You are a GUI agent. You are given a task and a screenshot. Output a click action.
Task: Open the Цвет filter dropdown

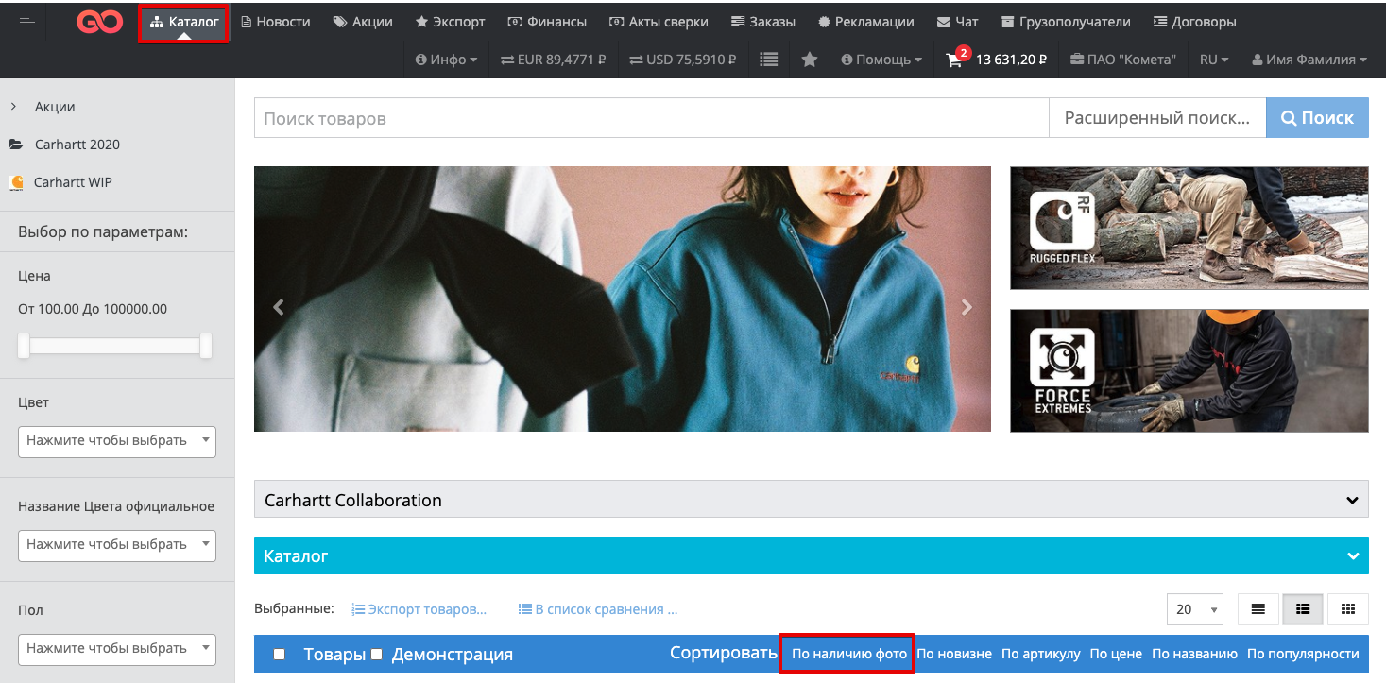pyautogui.click(x=117, y=441)
